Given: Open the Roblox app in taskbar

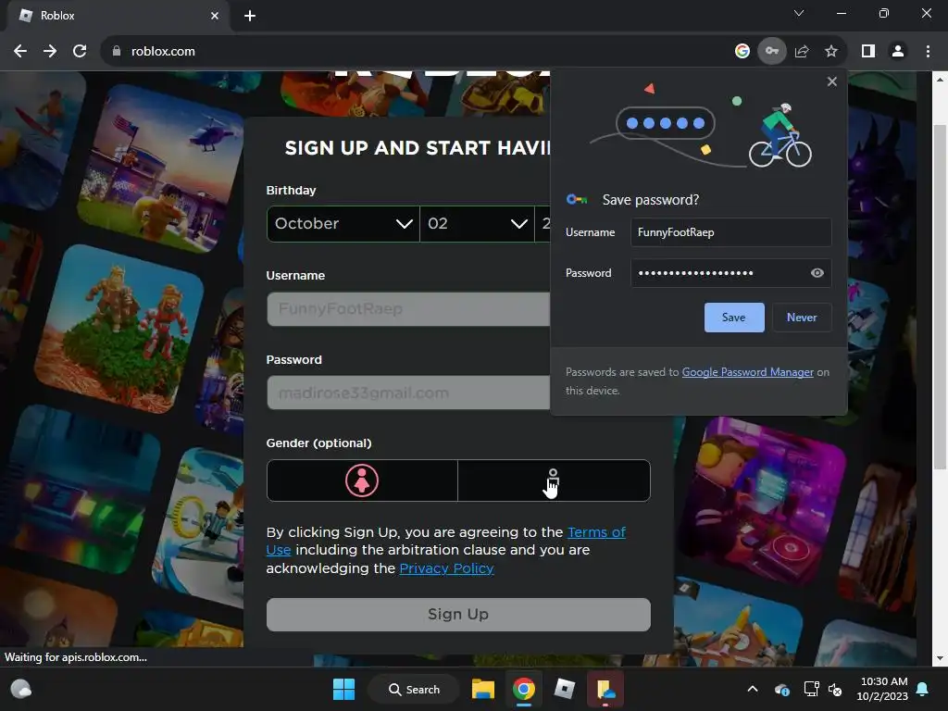Looking at the screenshot, I should click(564, 689).
